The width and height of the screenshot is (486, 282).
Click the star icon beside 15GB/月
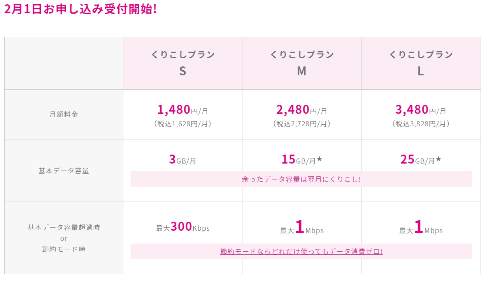click(319, 159)
